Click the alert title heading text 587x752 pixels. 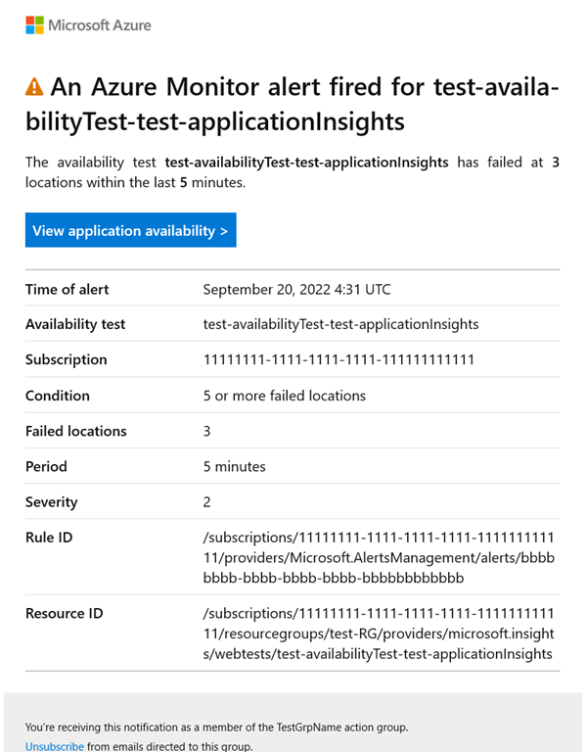pyautogui.click(x=293, y=105)
